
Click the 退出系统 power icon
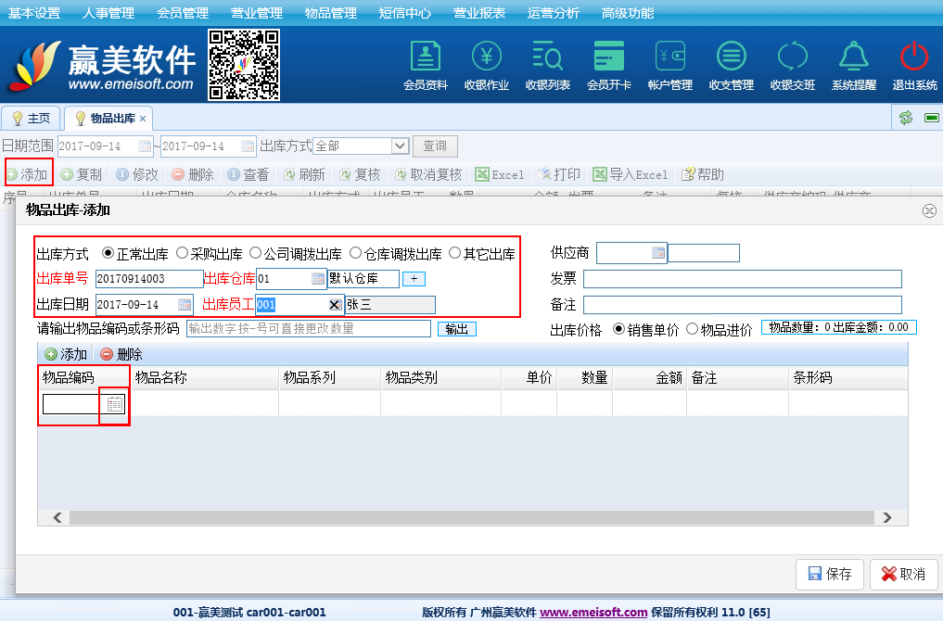coord(914,57)
